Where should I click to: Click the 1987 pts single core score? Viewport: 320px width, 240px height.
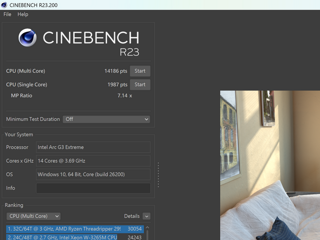(x=117, y=84)
